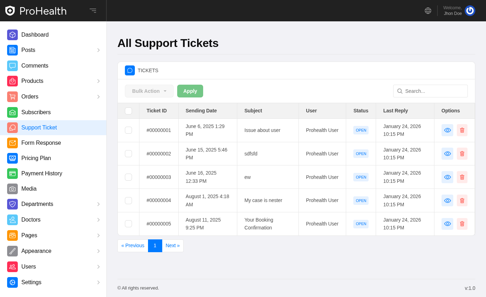View ticket #00000005 with the eye icon
The width and height of the screenshot is (486, 297).
447,224
